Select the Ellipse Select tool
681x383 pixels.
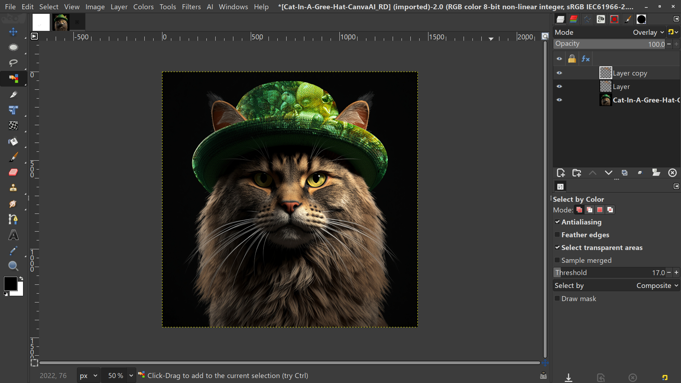(13, 47)
